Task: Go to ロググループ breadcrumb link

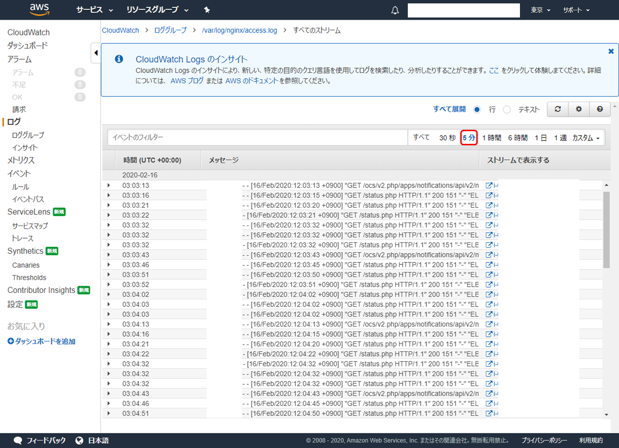Action: tap(170, 30)
